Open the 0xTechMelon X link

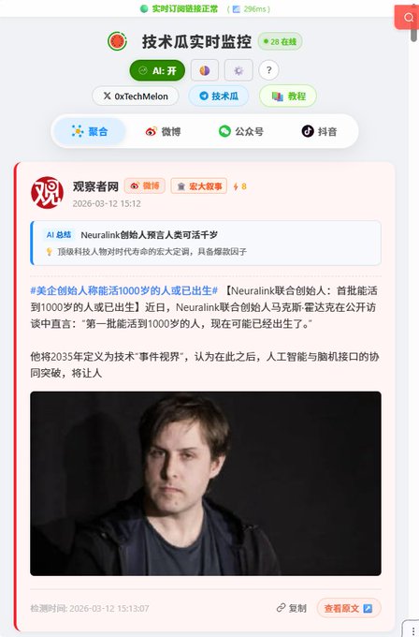coord(136,96)
